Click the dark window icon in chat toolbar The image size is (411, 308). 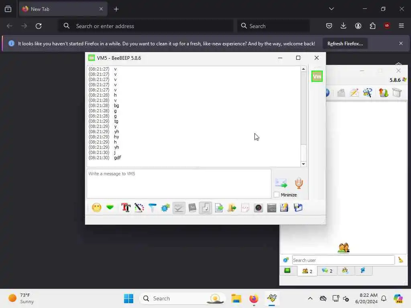coord(272,208)
